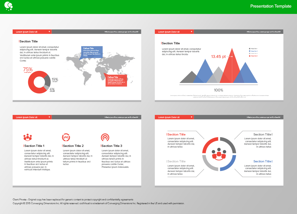
Task: Click the Presentation Template title in the green bar
Action: coord(271,6)
